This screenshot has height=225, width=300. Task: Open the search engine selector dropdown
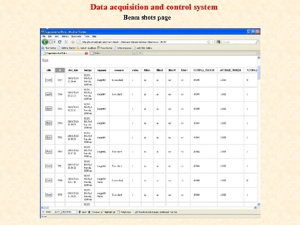219,42
